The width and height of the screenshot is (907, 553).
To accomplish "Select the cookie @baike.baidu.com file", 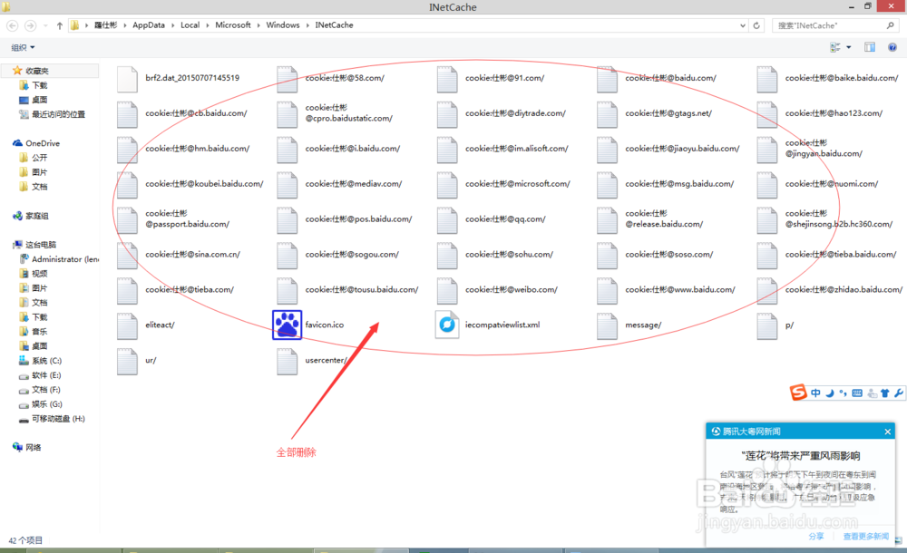I will tap(828, 79).
